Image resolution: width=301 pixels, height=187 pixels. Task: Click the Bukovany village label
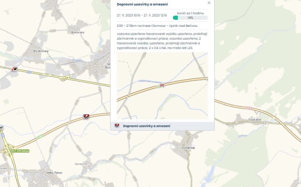click(x=78, y=32)
